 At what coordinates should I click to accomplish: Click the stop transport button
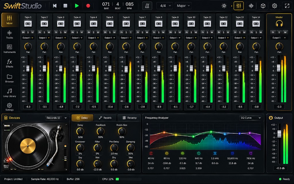[65, 6]
